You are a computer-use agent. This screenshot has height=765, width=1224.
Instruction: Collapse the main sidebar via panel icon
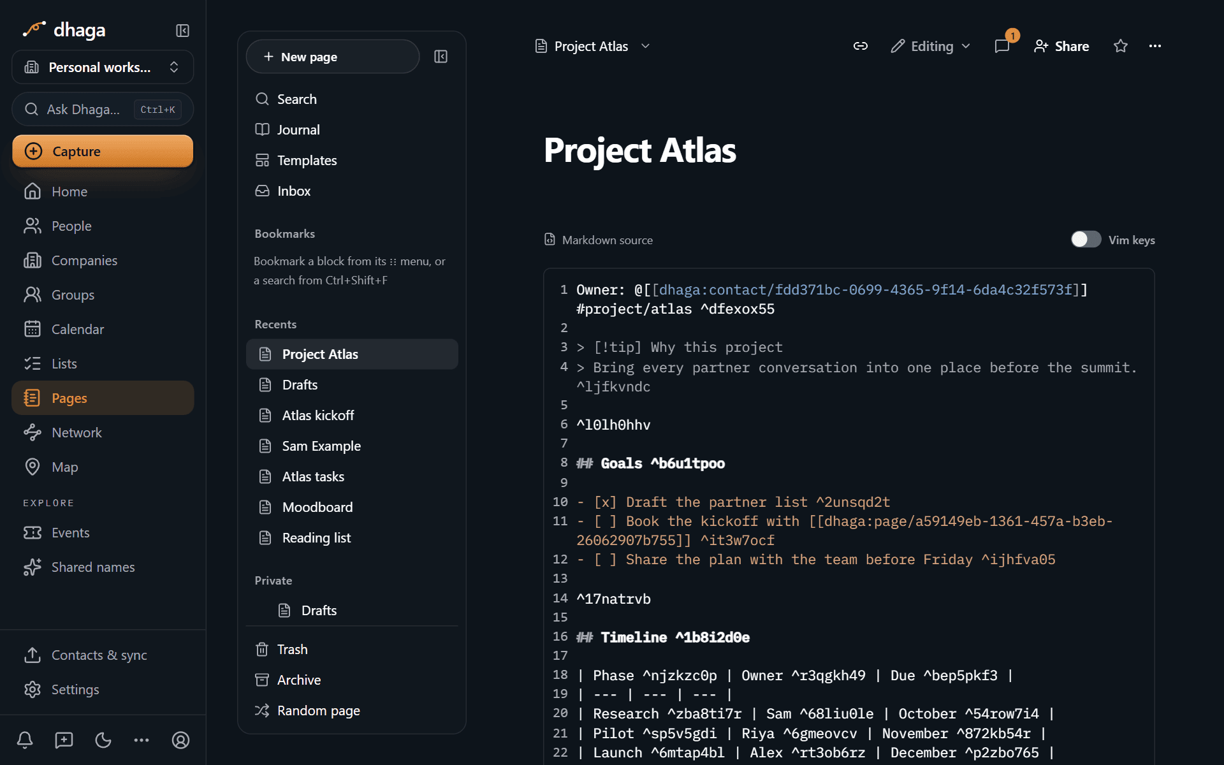tap(182, 31)
